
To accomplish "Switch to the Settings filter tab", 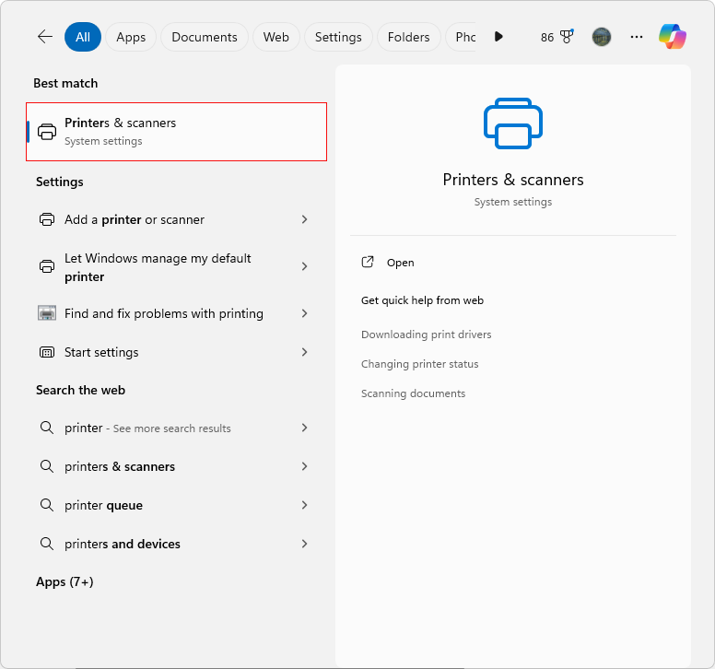I will pyautogui.click(x=338, y=37).
